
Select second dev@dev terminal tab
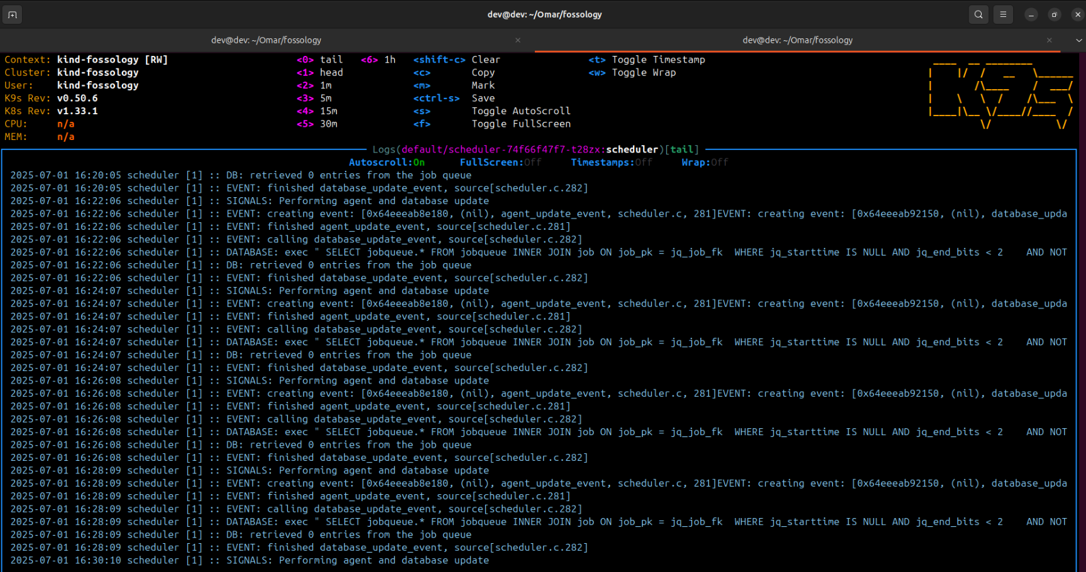click(798, 40)
